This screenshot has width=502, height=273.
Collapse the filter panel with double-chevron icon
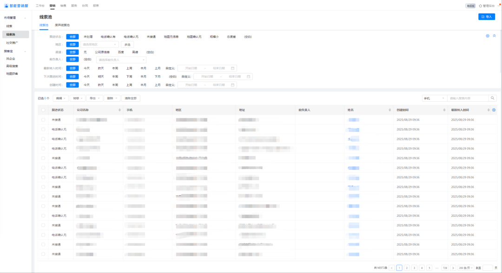[494, 36]
